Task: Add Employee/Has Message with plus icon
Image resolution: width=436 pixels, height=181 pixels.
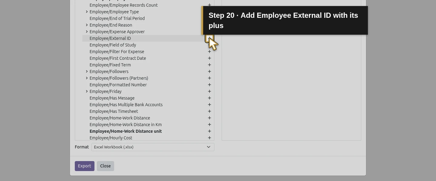Action: (x=209, y=98)
